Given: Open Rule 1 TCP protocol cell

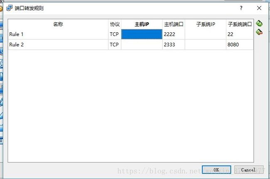Looking at the screenshot, I should coord(115,34).
